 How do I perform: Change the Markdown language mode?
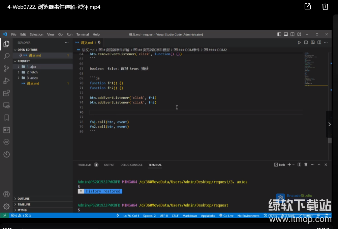click(190, 216)
